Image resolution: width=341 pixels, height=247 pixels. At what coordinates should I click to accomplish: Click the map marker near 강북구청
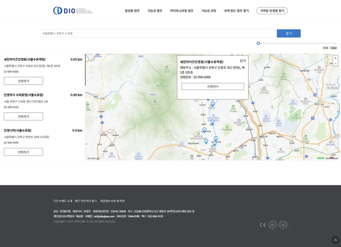point(213,104)
